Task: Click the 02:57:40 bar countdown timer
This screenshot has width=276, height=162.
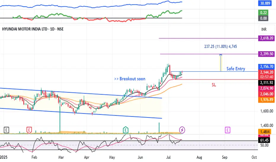Action: pyautogui.click(x=267, y=77)
